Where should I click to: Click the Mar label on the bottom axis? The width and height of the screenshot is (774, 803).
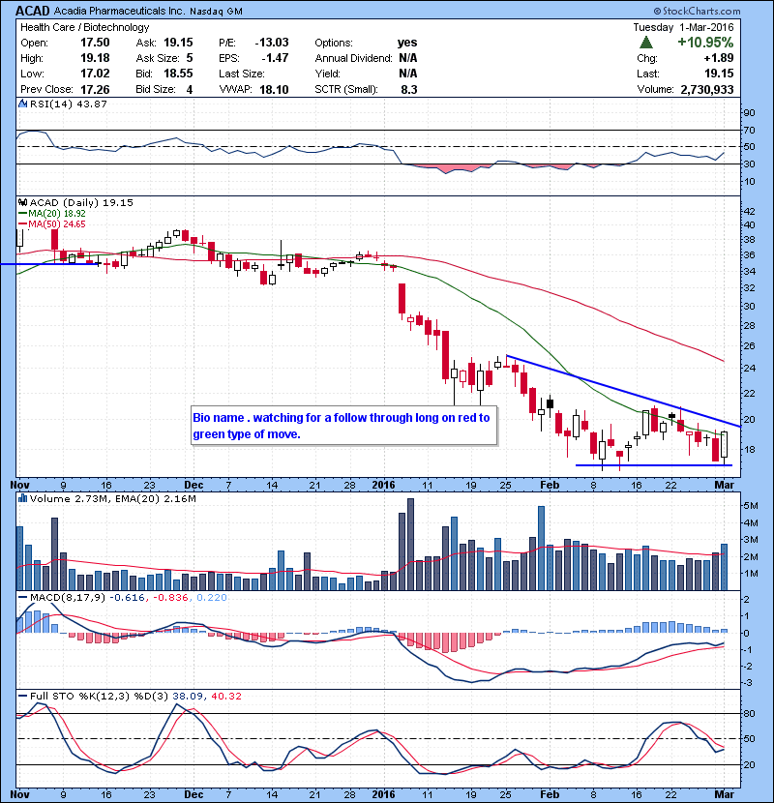725,794
